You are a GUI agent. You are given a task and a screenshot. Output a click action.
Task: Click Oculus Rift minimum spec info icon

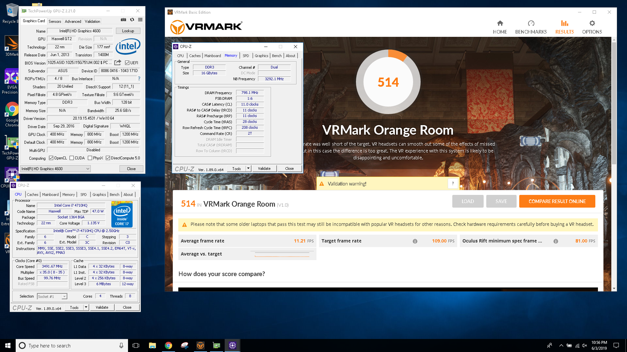[x=555, y=241]
